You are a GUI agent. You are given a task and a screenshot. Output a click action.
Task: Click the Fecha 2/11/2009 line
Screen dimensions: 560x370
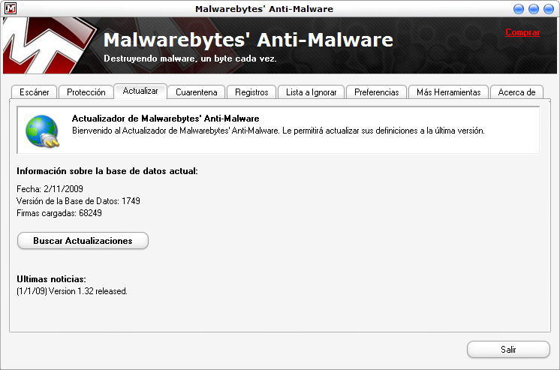coord(50,189)
